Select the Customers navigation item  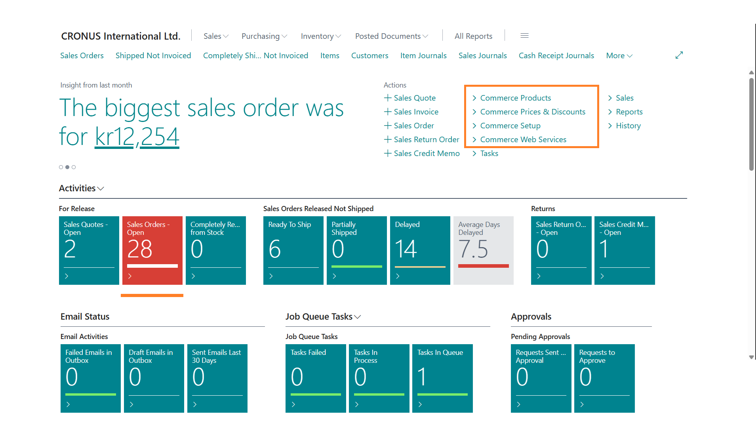pos(369,55)
